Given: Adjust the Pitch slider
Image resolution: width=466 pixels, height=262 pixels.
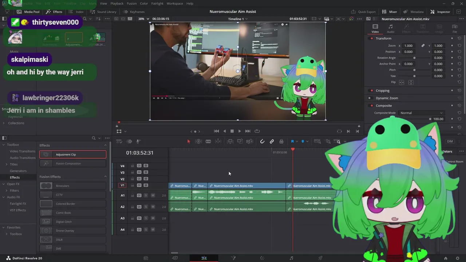Looking at the screenshot, I should (414, 70).
